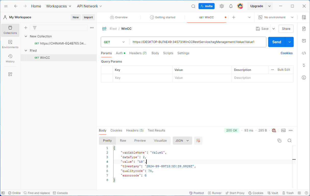Change the JSON response format dropdown
The width and height of the screenshot is (310, 196).
pos(182,141)
